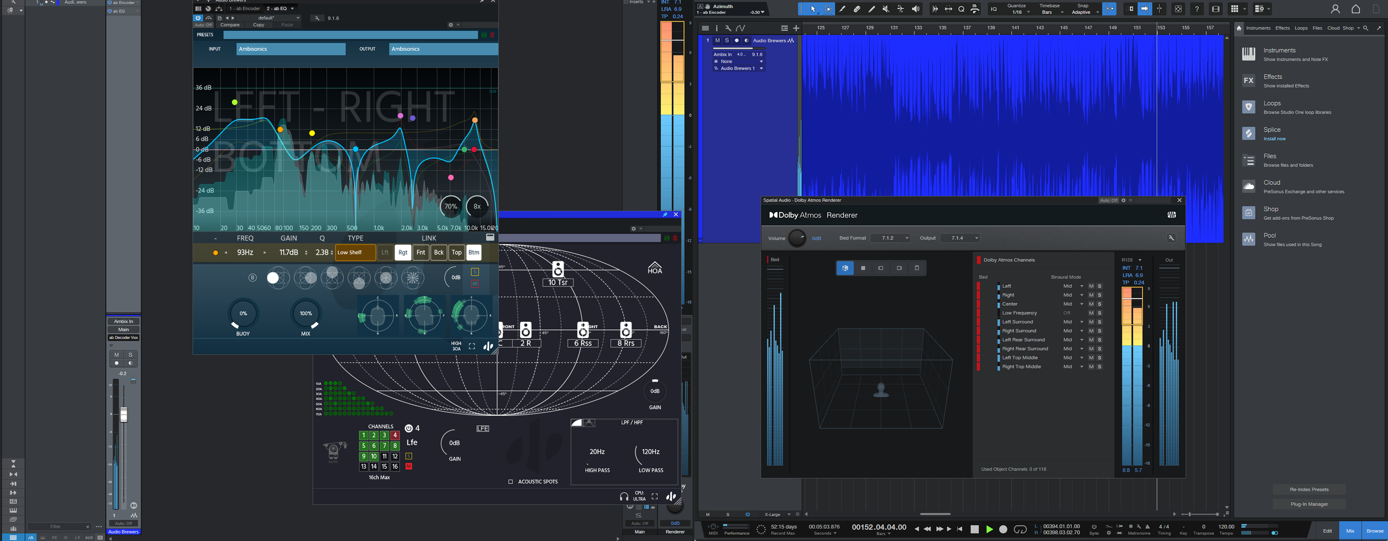Open the Quantize 1/16 dropdown

(1018, 12)
